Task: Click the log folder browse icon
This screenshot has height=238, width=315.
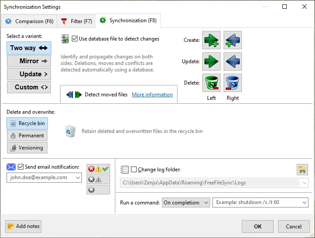Action: [x=302, y=170]
